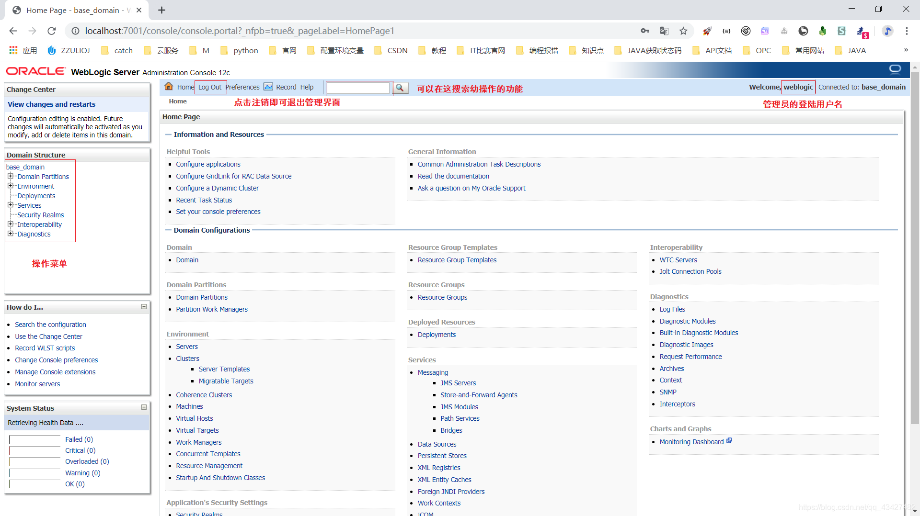Click the Home house icon in the console toolbar
This screenshot has height=516, width=920.
point(169,87)
